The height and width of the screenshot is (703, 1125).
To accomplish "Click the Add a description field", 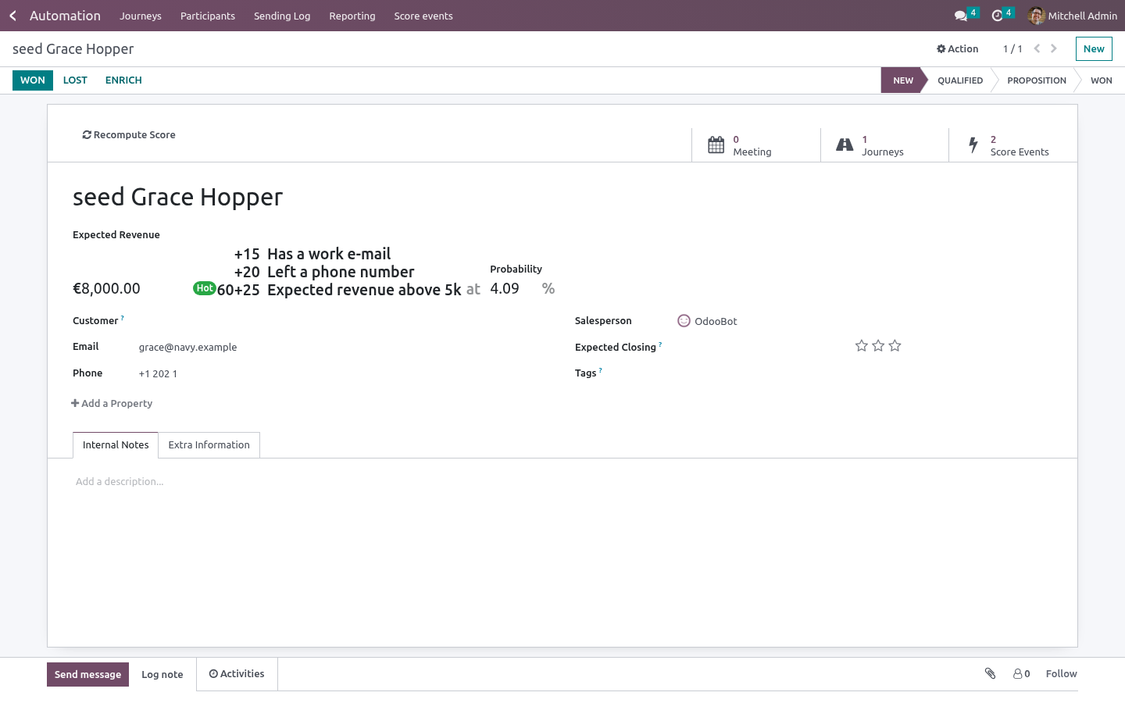I will point(562,482).
